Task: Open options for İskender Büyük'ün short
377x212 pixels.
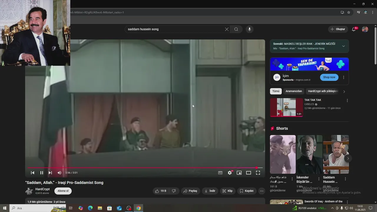Action: click(319, 179)
